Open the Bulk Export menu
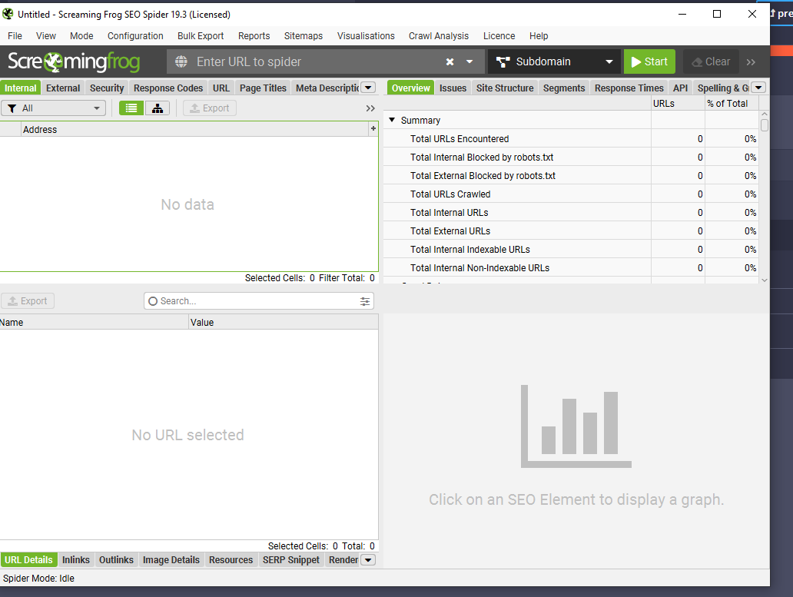The width and height of the screenshot is (793, 597). click(x=201, y=36)
